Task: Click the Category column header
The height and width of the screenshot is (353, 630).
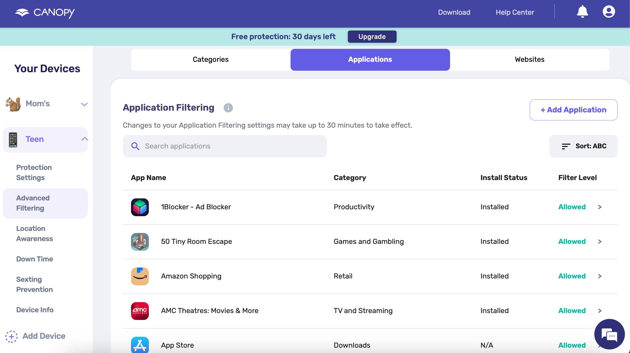Action: click(x=350, y=178)
